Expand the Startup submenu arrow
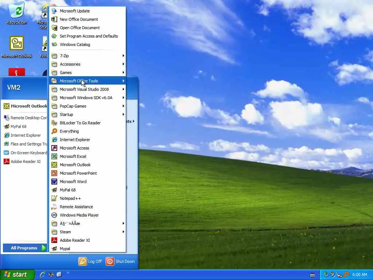Viewport: 373px width, 280px height. point(123,114)
